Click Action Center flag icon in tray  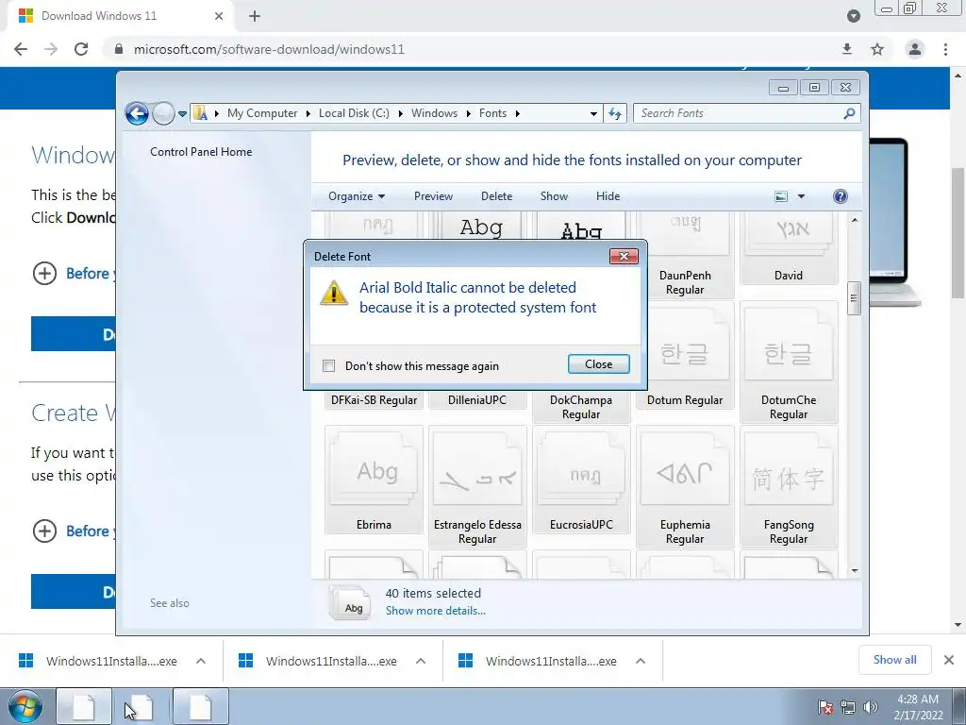(x=825, y=707)
